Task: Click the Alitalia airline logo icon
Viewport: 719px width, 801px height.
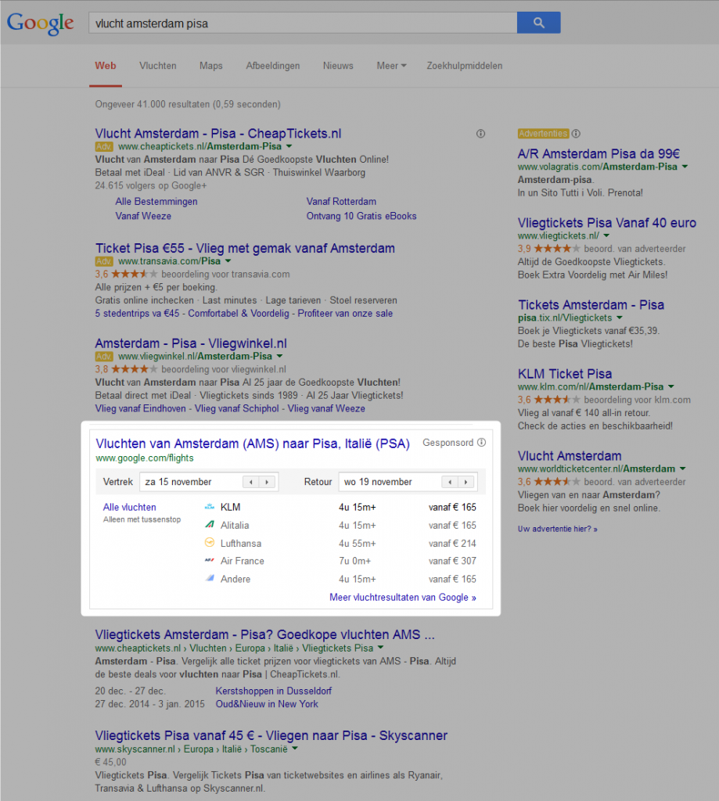Action: coord(210,525)
